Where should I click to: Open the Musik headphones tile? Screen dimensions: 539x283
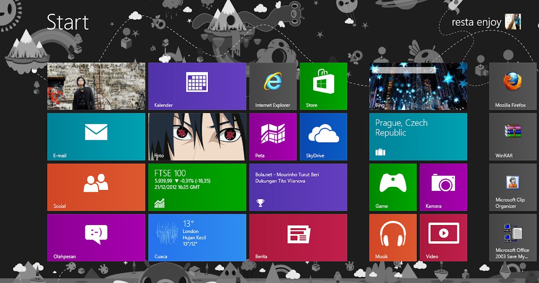(x=393, y=238)
